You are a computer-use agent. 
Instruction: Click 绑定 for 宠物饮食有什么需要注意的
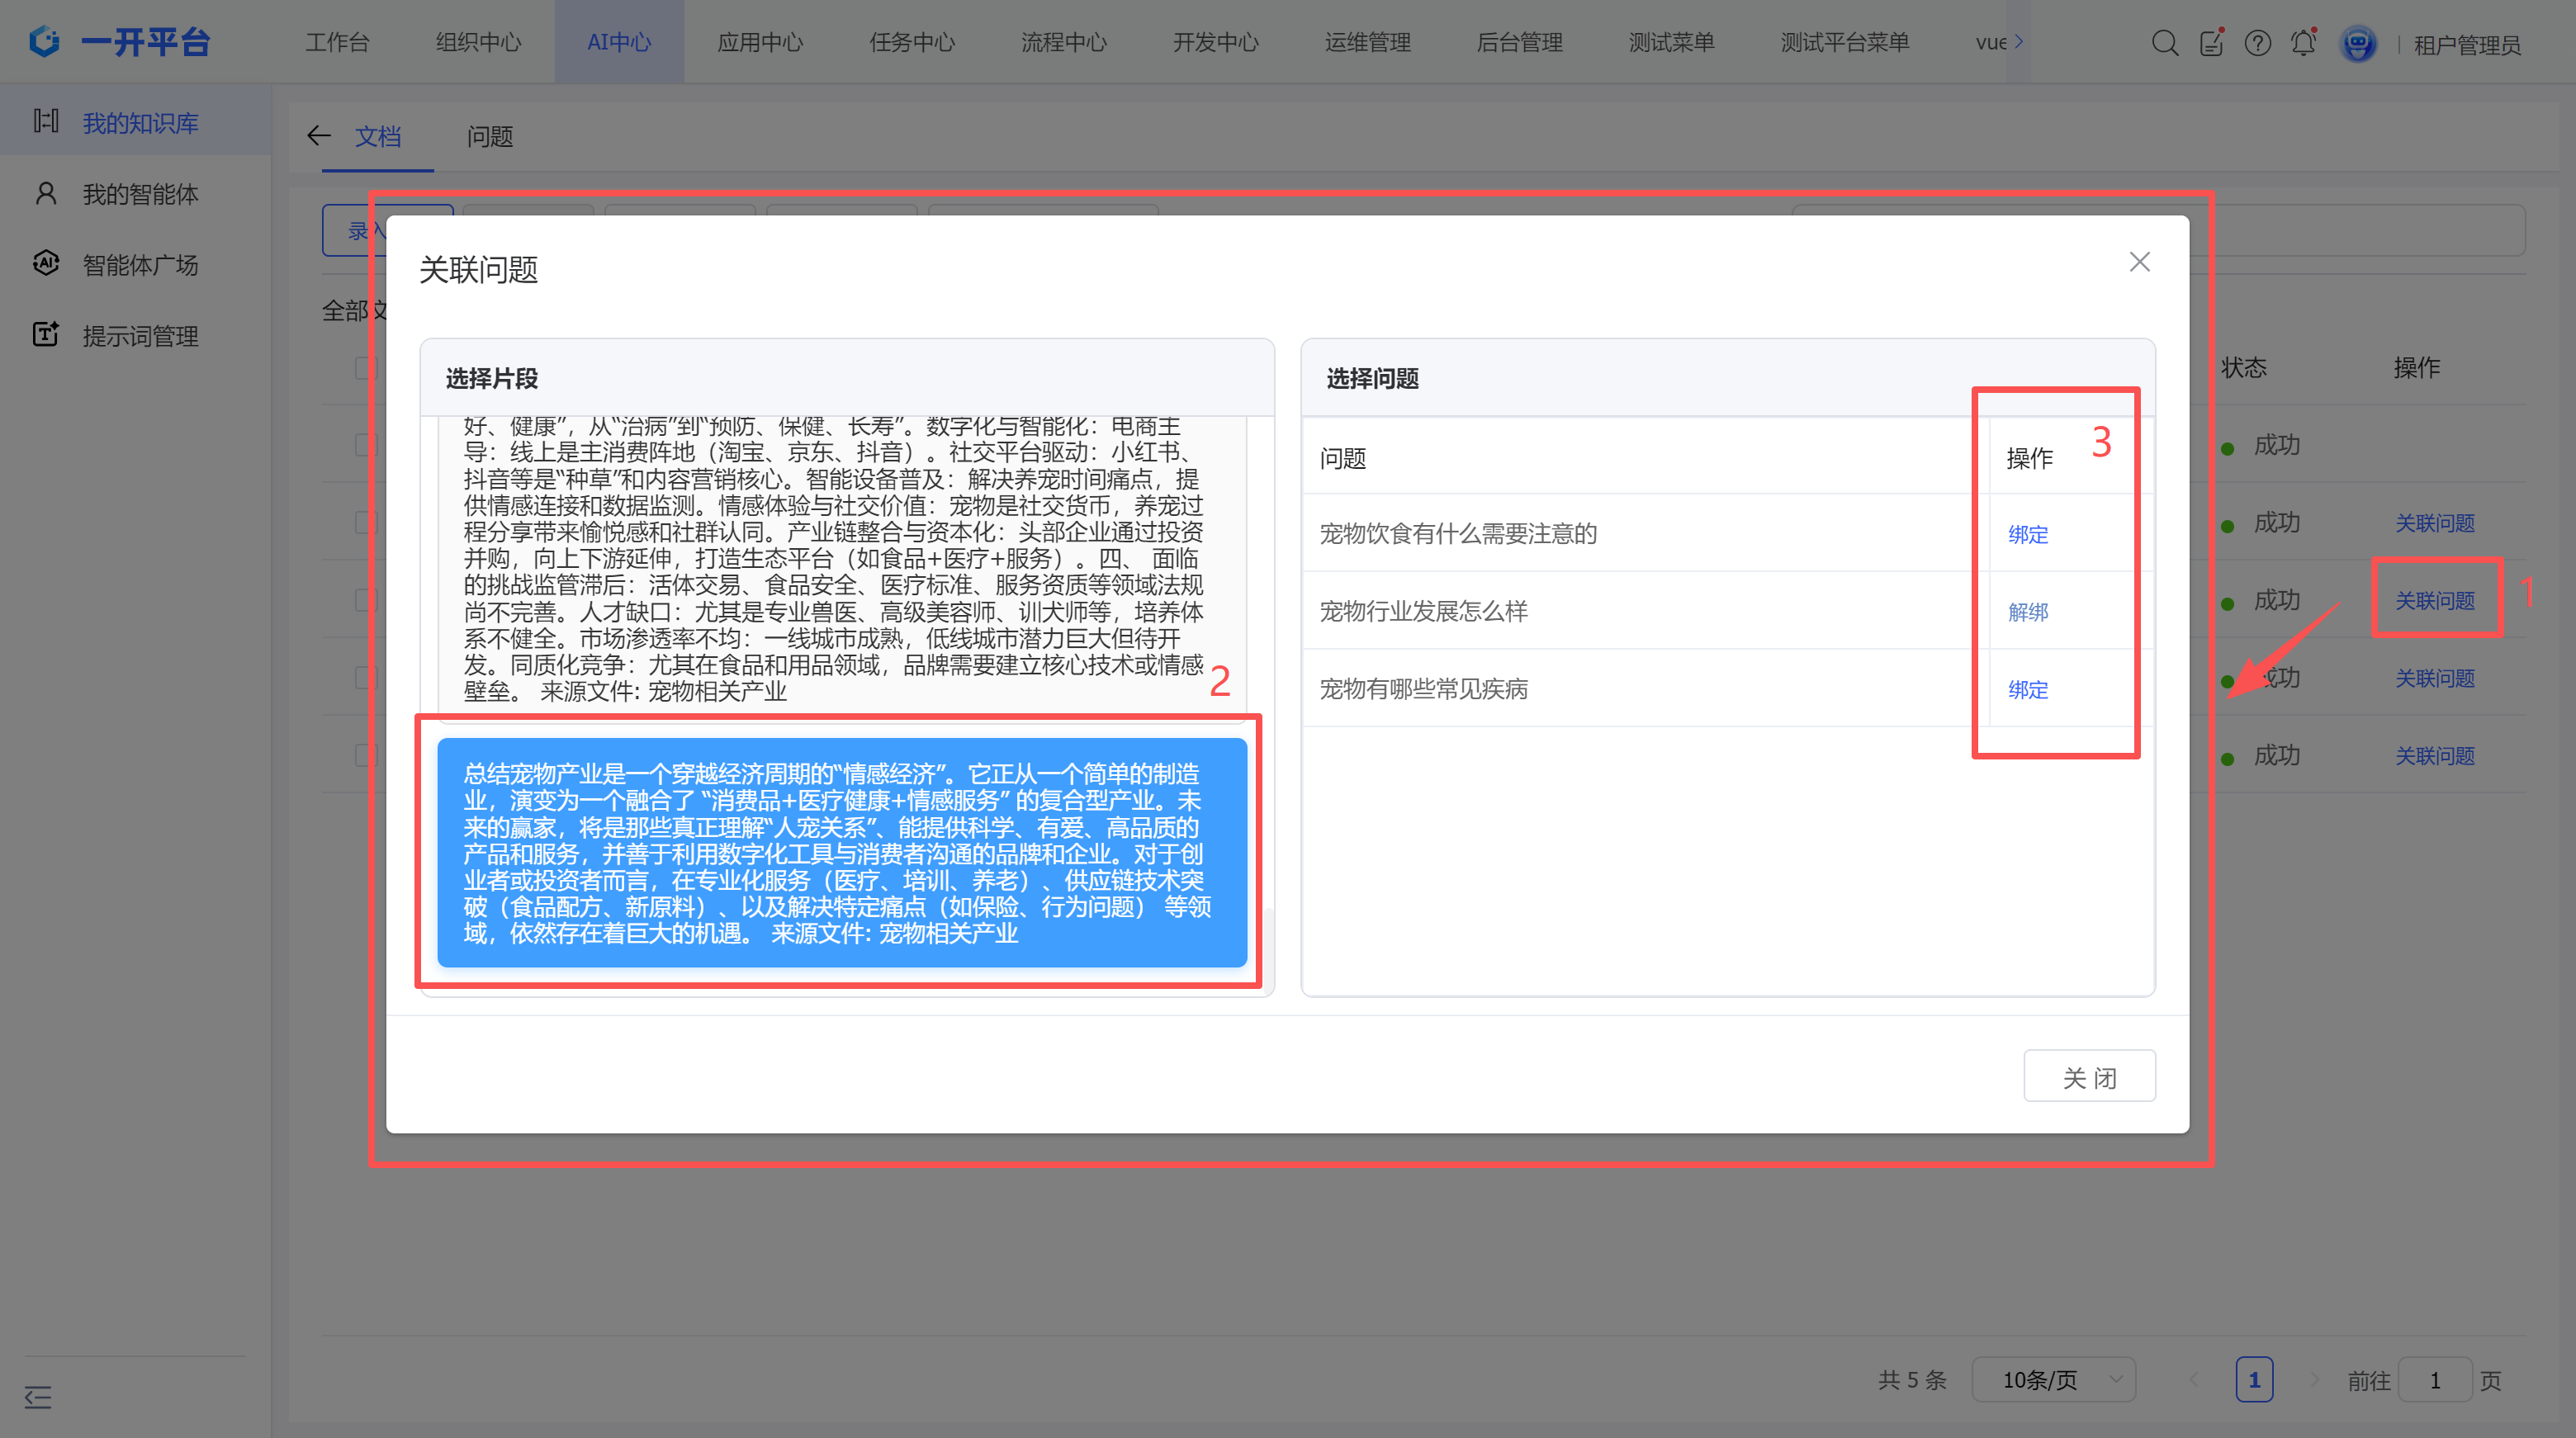point(2027,535)
